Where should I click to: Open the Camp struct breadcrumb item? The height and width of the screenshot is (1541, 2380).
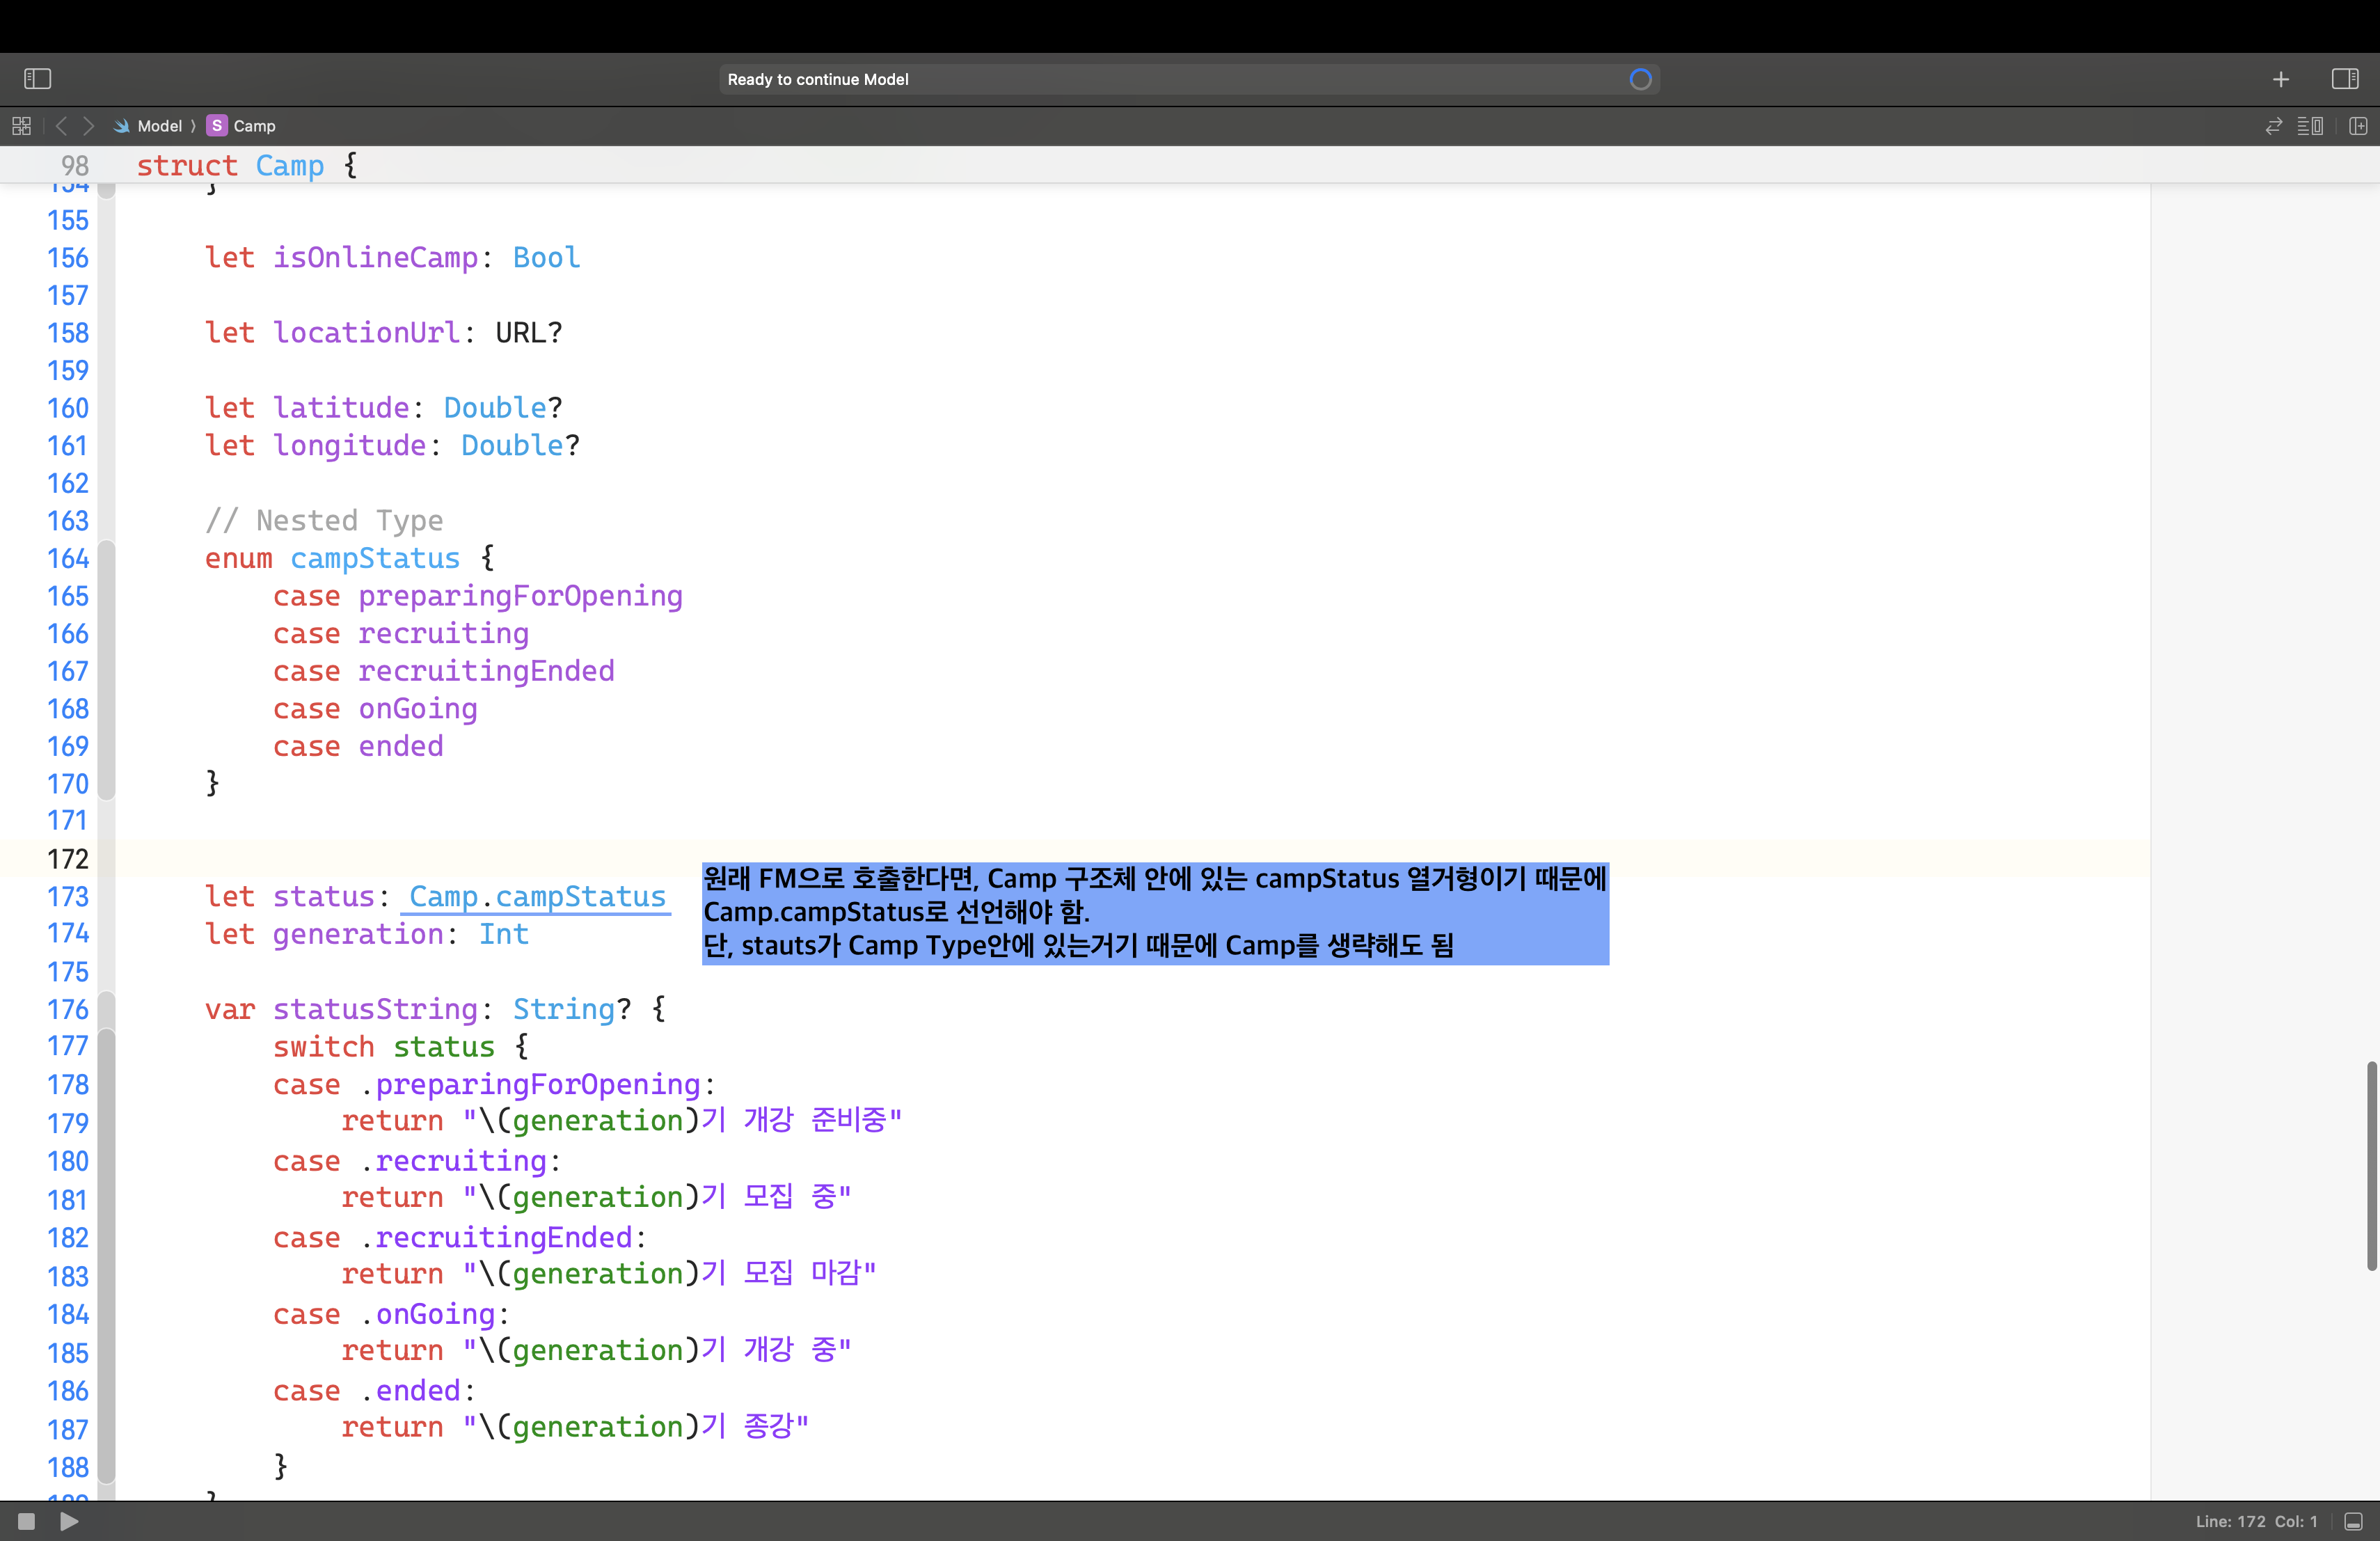(x=253, y=126)
